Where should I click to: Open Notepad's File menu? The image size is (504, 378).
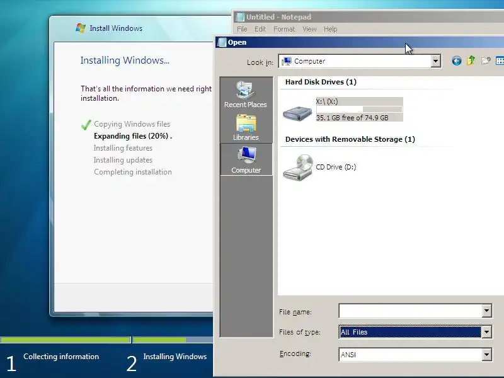[x=242, y=29]
